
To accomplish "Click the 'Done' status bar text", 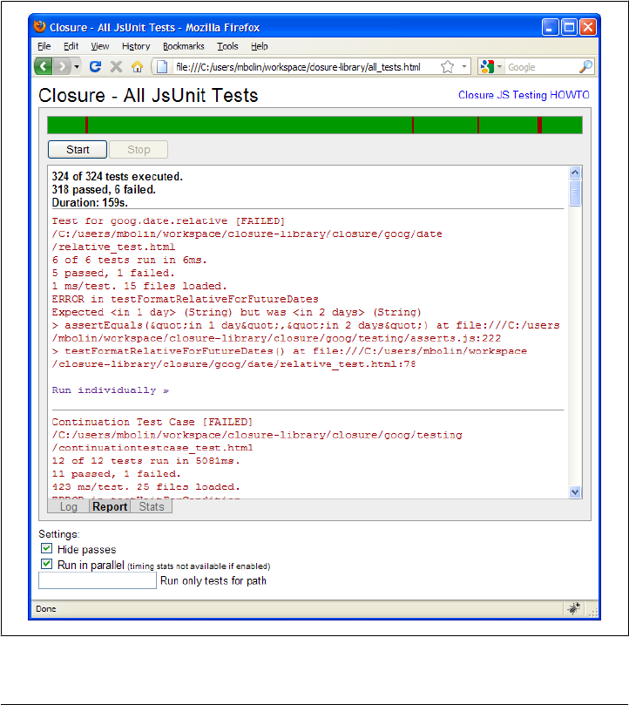I will click(46, 609).
